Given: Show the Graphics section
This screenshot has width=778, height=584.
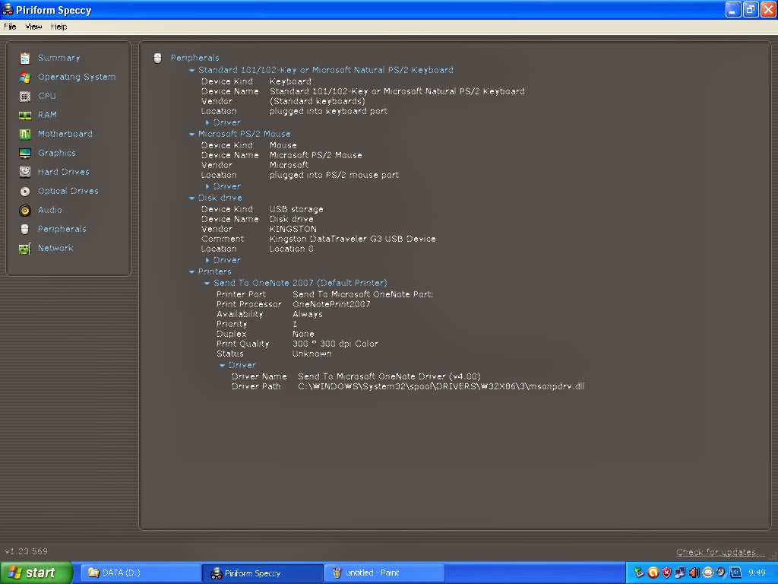Looking at the screenshot, I should click(x=56, y=153).
